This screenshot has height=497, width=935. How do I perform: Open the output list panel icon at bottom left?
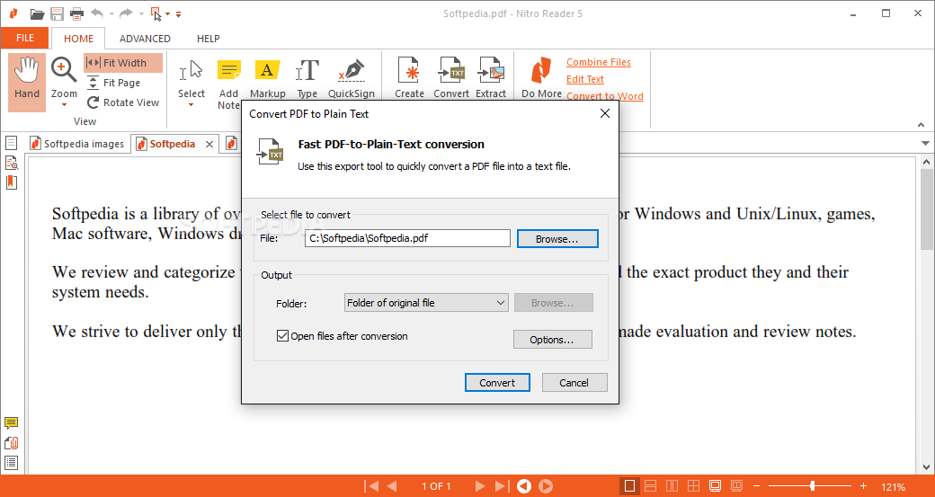12,463
